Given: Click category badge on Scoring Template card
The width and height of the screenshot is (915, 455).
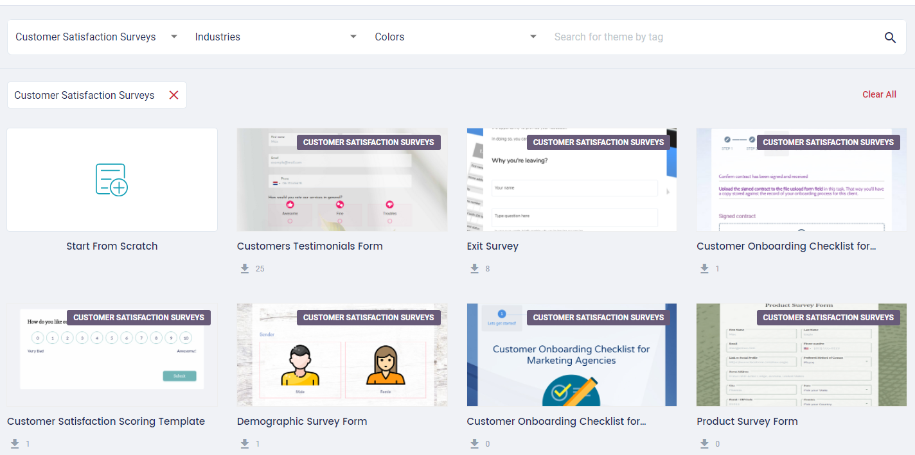Looking at the screenshot, I should click(x=139, y=318).
